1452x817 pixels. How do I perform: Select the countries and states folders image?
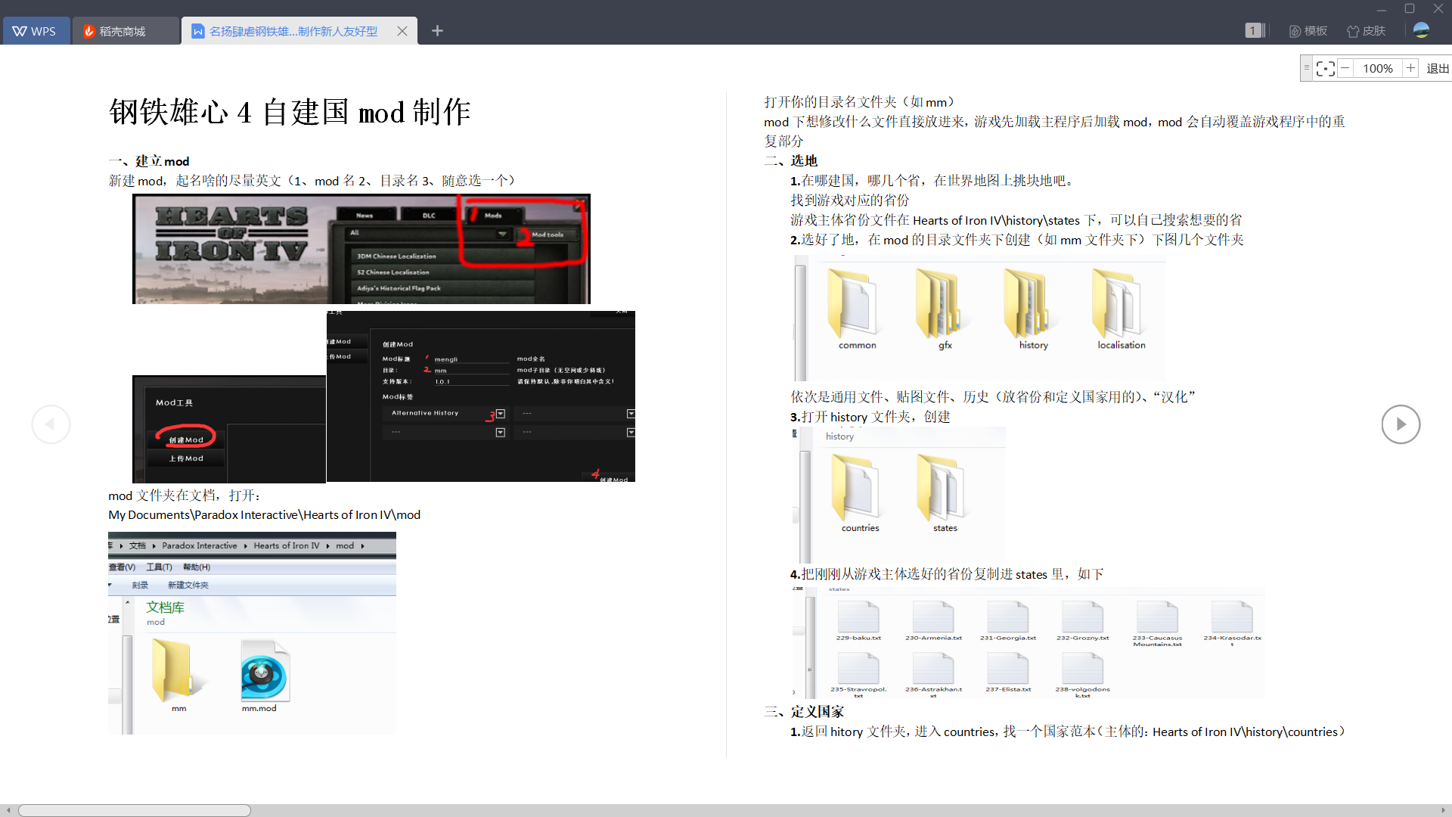point(898,495)
